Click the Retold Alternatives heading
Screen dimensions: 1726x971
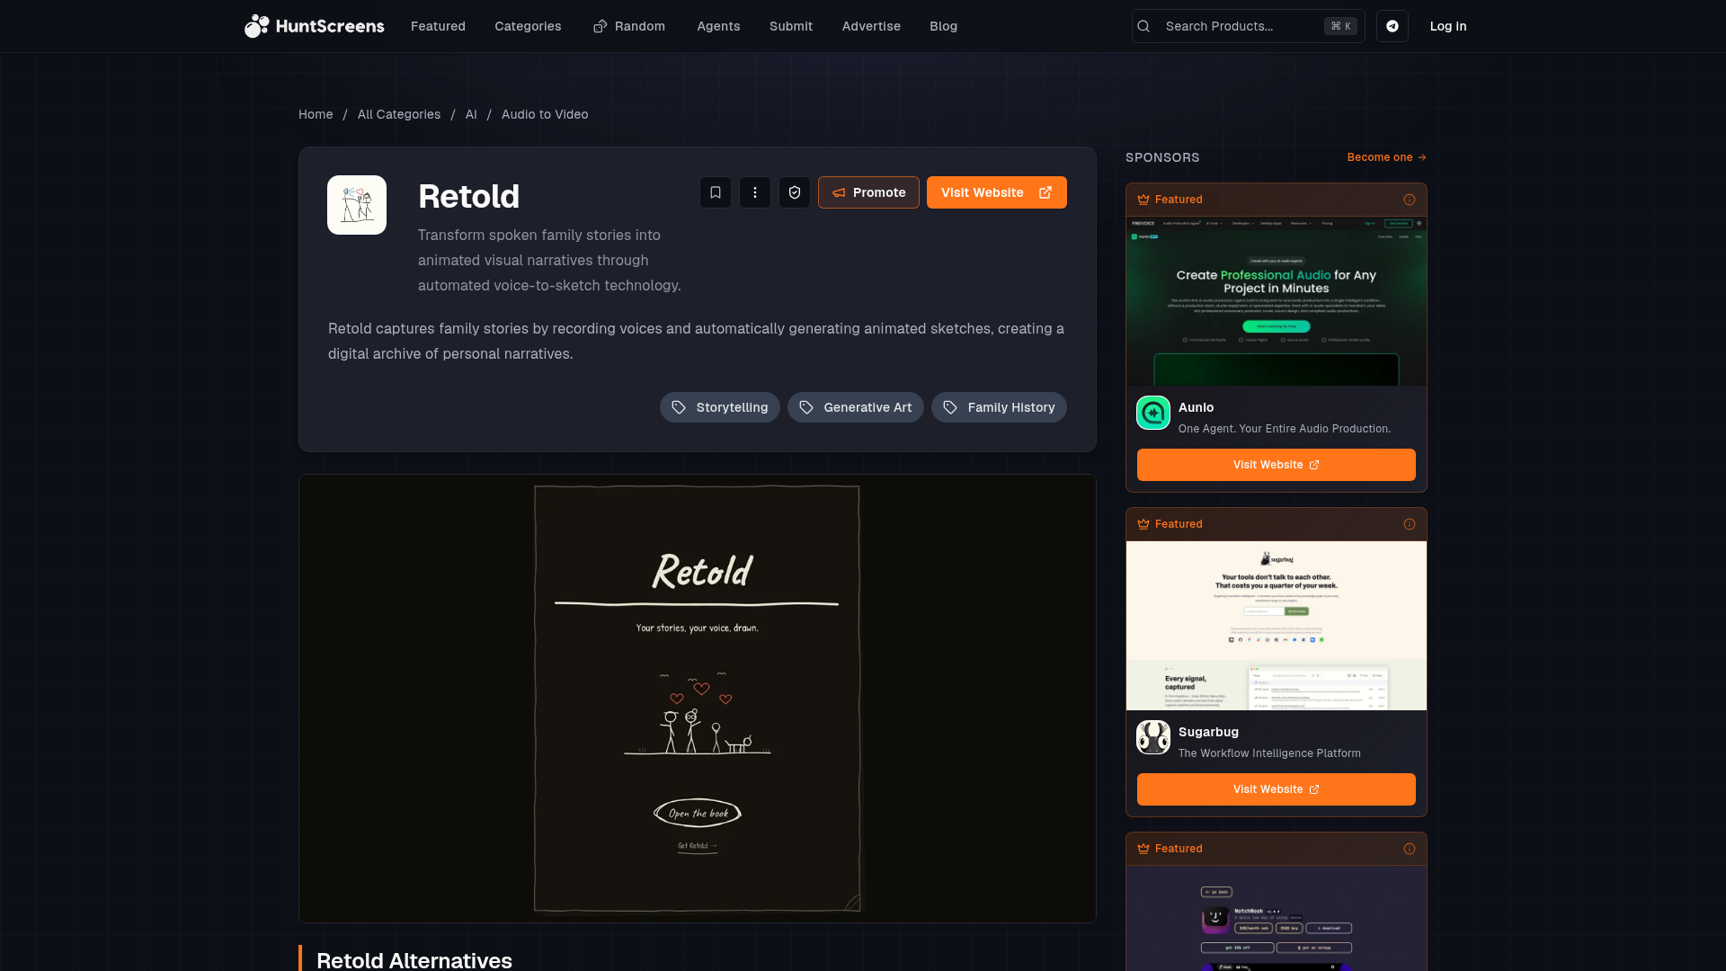[414, 960]
